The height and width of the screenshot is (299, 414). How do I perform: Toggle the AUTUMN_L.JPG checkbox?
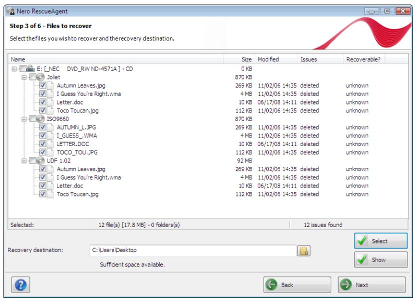click(43, 127)
